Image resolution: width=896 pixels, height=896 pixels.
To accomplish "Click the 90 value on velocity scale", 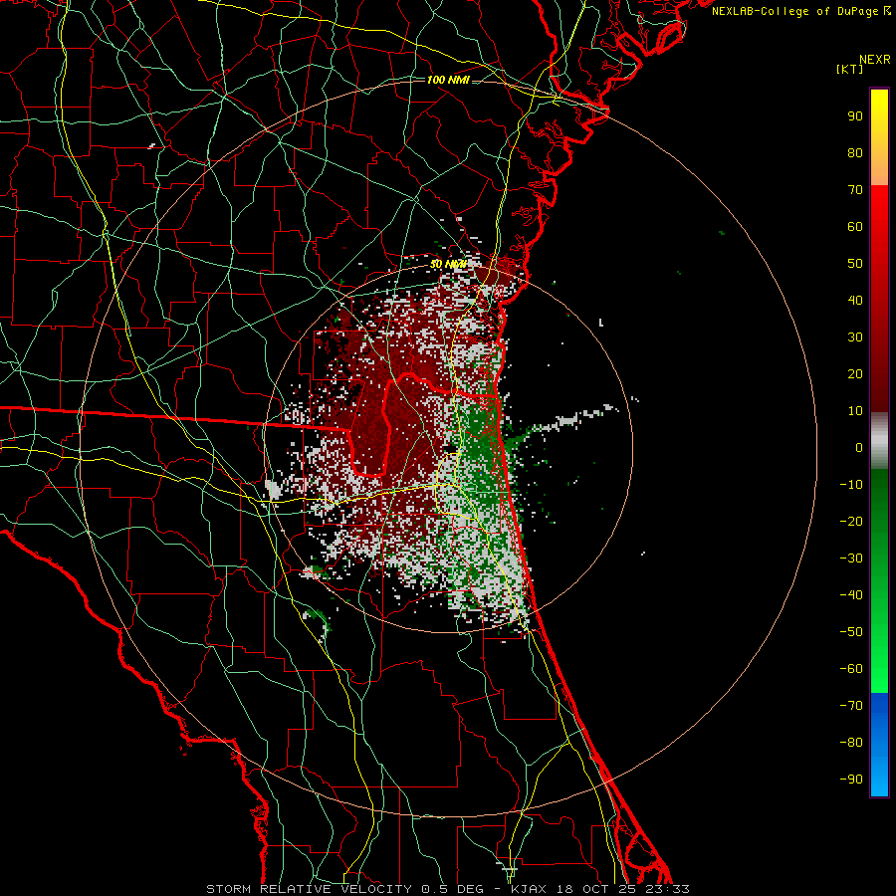I will [x=855, y=116].
